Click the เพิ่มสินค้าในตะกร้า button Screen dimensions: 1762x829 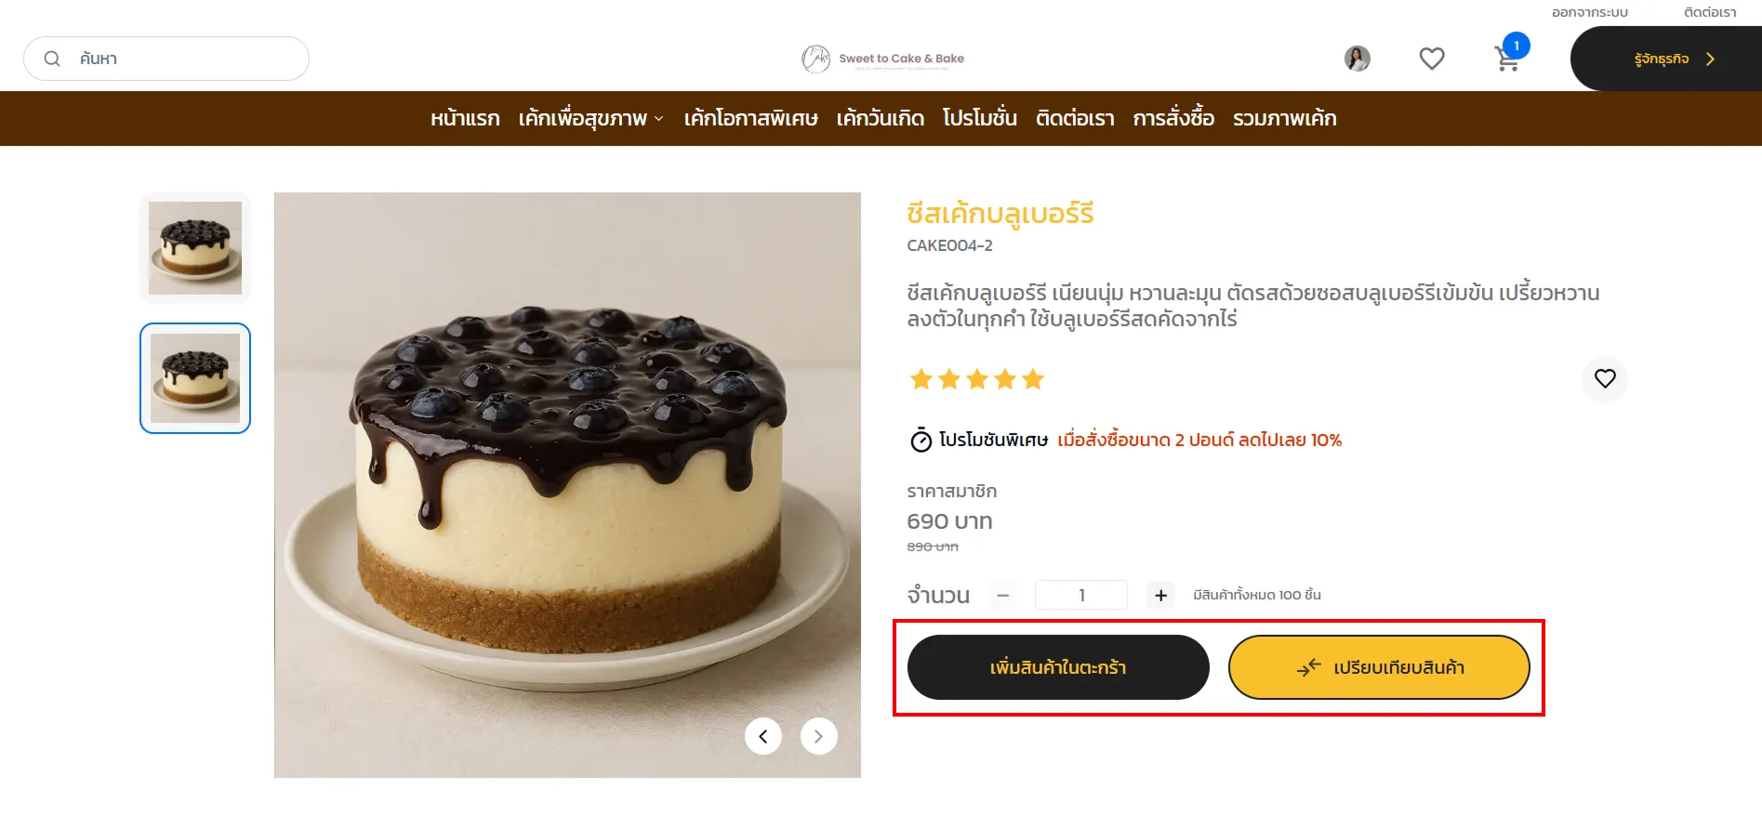coord(1058,667)
